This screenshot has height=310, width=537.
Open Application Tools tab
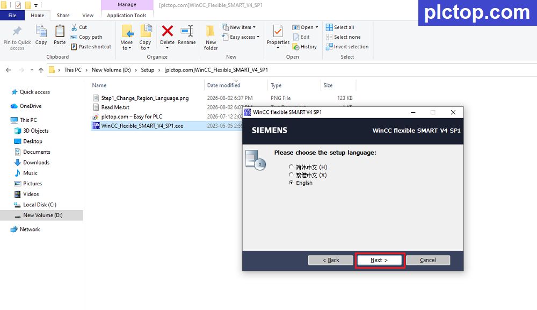[127, 16]
